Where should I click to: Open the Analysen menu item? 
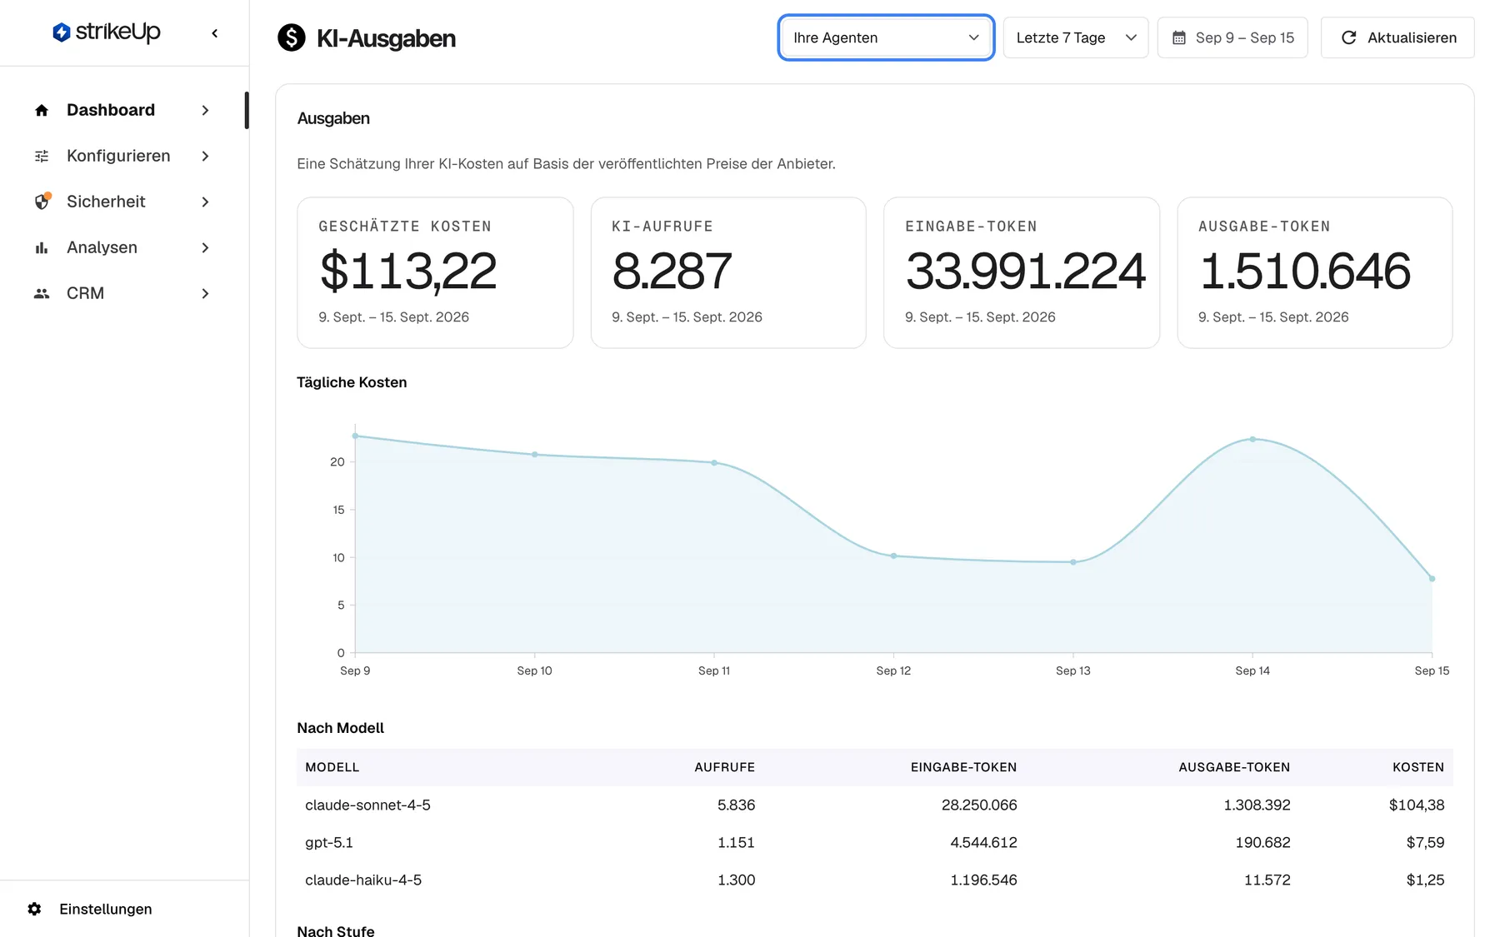[x=123, y=247]
